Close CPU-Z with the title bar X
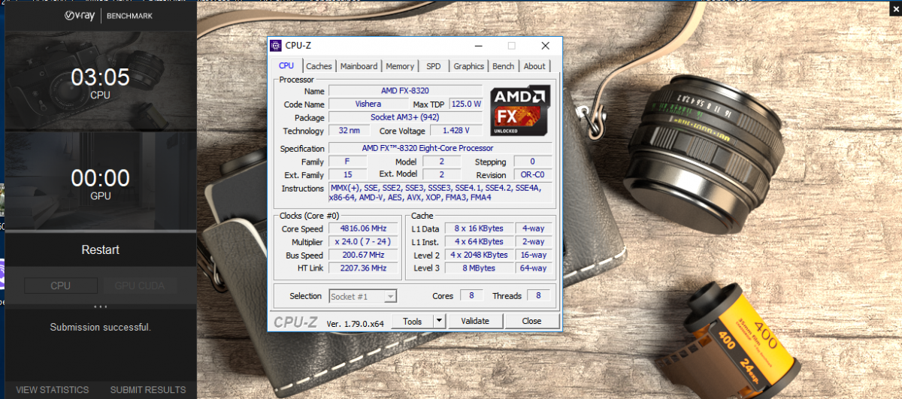Viewport: 902px width, 399px height. tap(546, 46)
